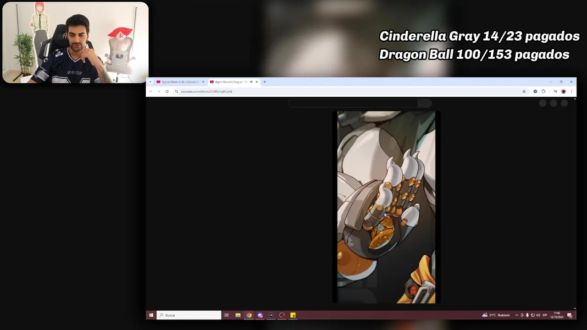Image resolution: width=587 pixels, height=330 pixels.
Task: Click the YouTube search box
Action: pyautogui.click(x=353, y=103)
